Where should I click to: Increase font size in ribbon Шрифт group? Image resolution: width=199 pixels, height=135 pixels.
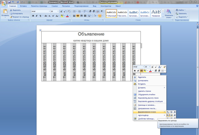(x=61, y=11)
